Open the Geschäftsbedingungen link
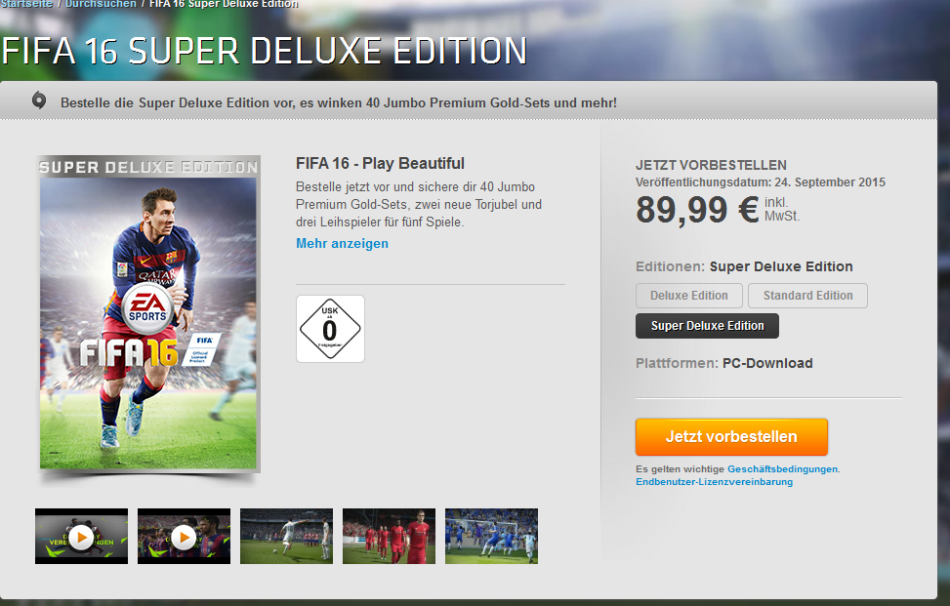Image resolution: width=950 pixels, height=606 pixels. (x=783, y=469)
